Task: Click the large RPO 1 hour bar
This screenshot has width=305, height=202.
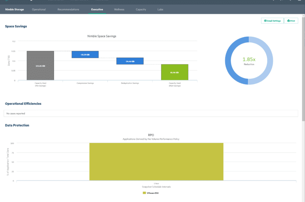Action: (x=156, y=162)
